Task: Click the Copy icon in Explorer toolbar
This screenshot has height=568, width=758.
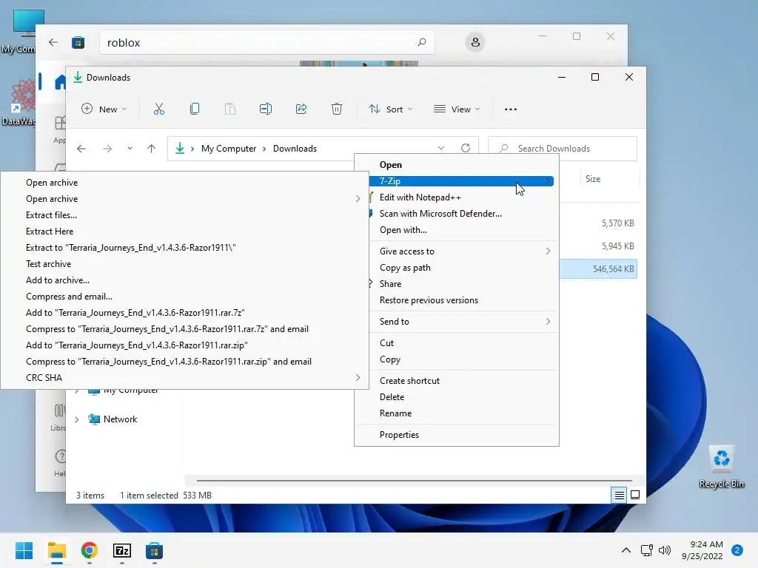Action: [195, 109]
